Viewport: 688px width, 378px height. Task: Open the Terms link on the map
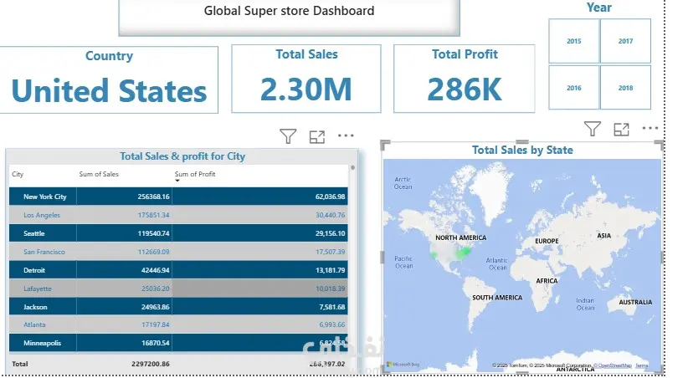(x=641, y=365)
